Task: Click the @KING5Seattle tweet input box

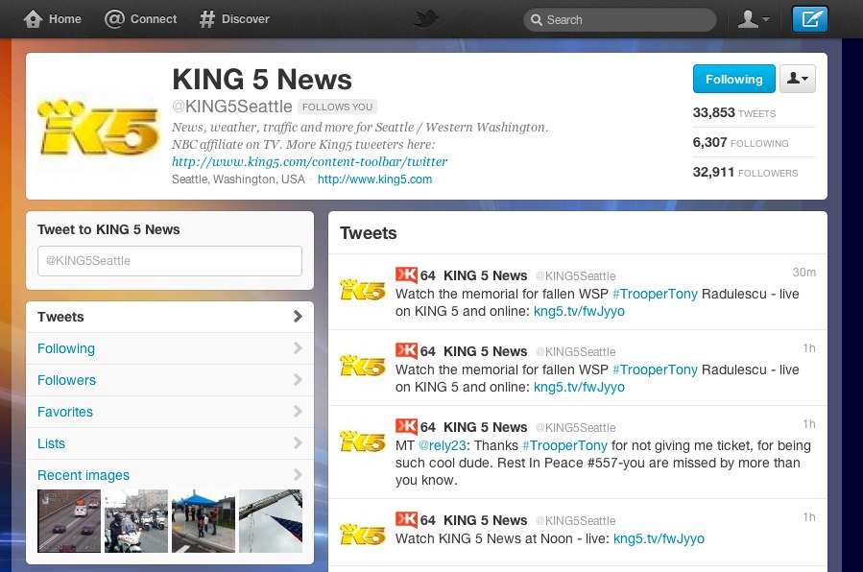Action: (170, 261)
